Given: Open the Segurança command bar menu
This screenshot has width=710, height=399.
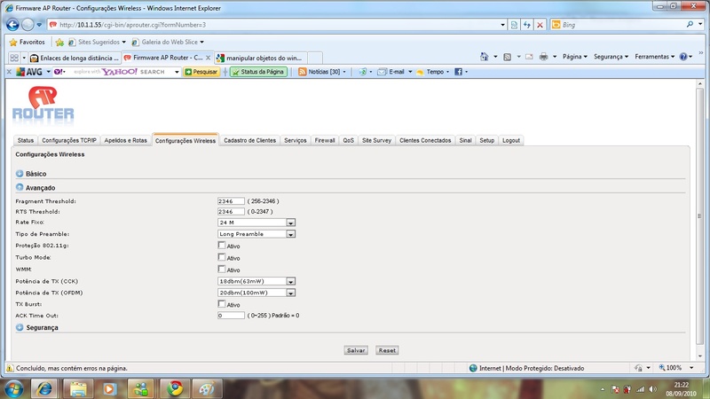Looking at the screenshot, I should 611,57.
